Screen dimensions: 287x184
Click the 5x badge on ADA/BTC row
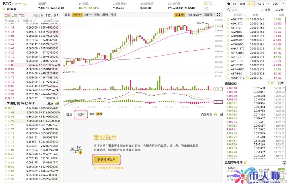click(x=247, y=19)
